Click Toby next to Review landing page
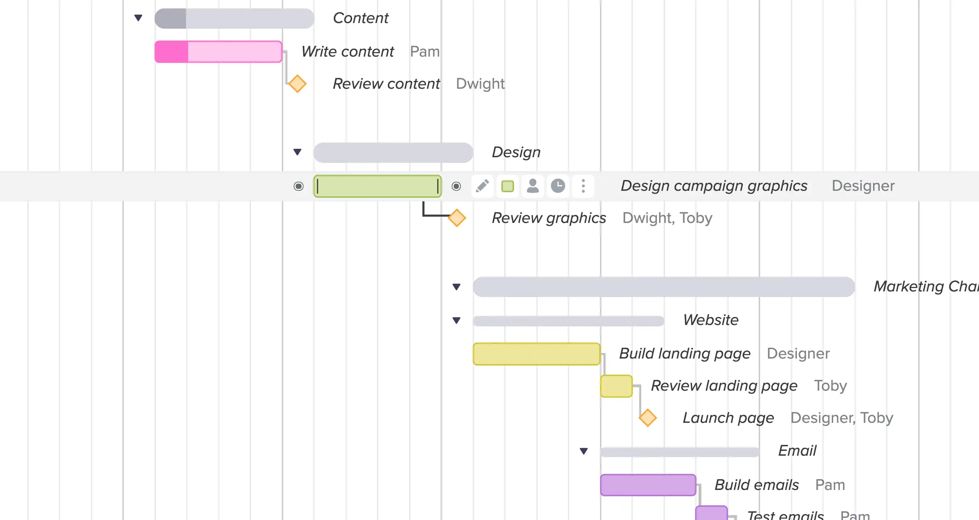Viewport: 979px width, 520px height. [830, 385]
